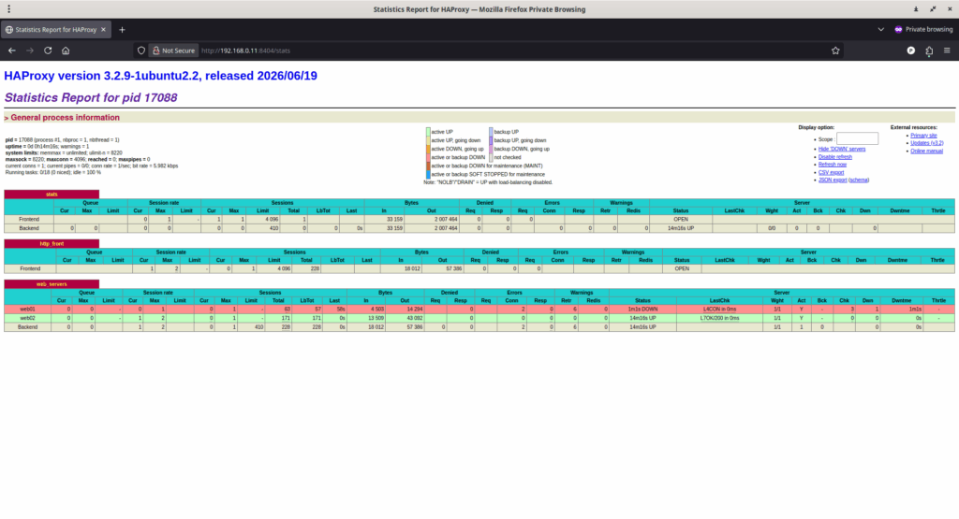Click the SOFT STOPPED blue legend swatch
This screenshot has height=519, width=959.
click(x=428, y=175)
